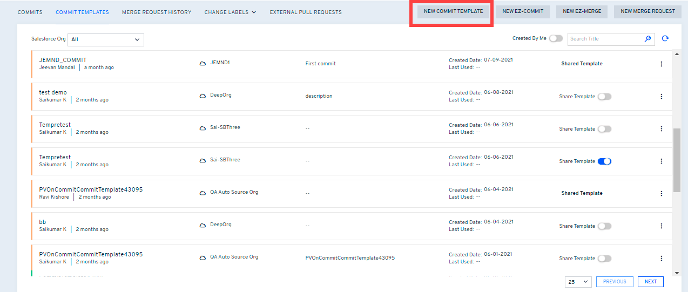This screenshot has width=688, height=292.
Task: Click the New Commit Template button
Action: [453, 11]
